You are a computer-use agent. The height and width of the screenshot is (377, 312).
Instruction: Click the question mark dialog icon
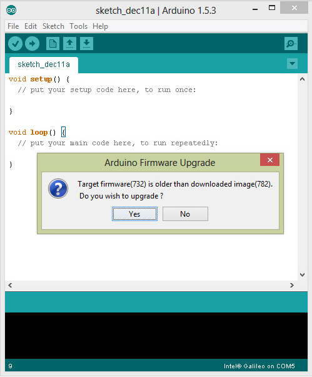58,189
